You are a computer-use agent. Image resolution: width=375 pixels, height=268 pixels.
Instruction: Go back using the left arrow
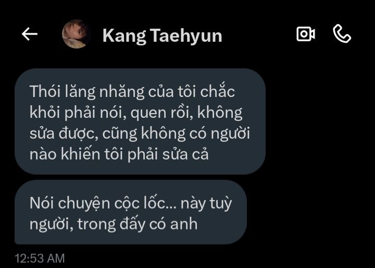(30, 34)
